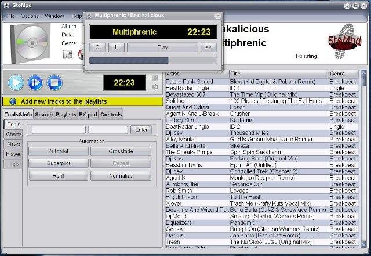The width and height of the screenshot is (371, 256).
Task: Close the Multiphrenic / Breakalicious mini player
Action: 217,16
